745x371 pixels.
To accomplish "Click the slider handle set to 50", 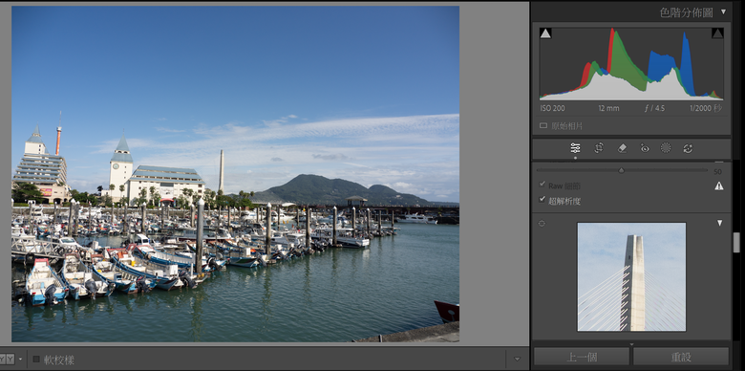I will point(621,170).
